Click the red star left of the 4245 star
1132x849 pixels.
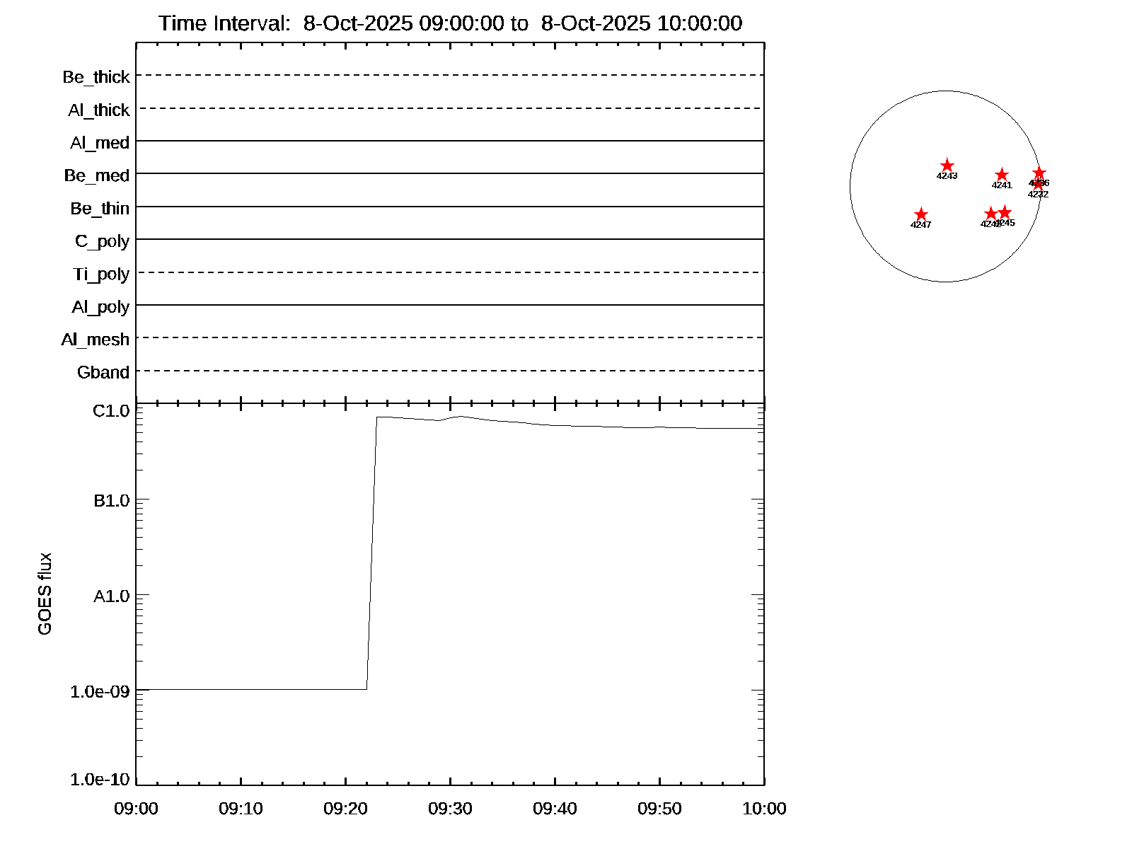click(x=990, y=214)
